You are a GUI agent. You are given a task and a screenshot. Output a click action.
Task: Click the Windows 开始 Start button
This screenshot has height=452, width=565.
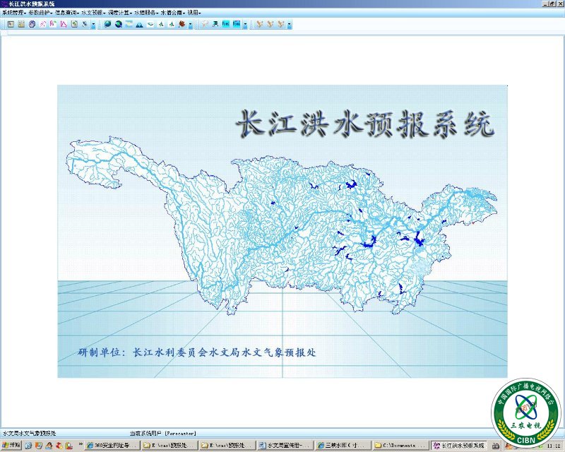11,446
